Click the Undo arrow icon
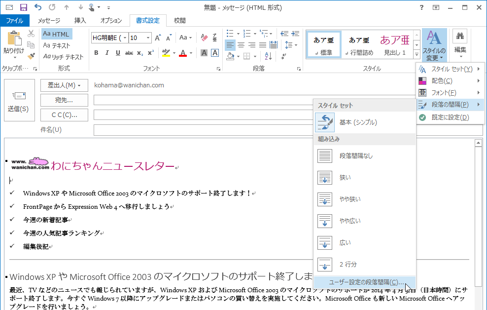The width and height of the screenshot is (487, 310). (38, 7)
